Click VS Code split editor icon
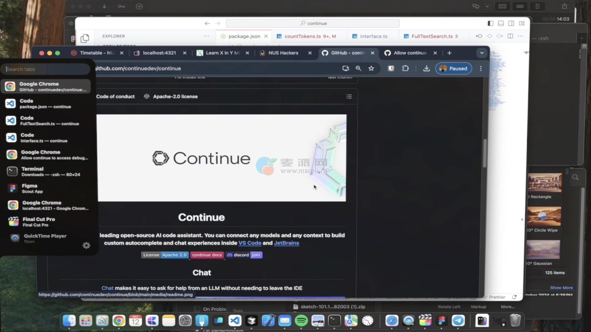 pyautogui.click(x=510, y=36)
